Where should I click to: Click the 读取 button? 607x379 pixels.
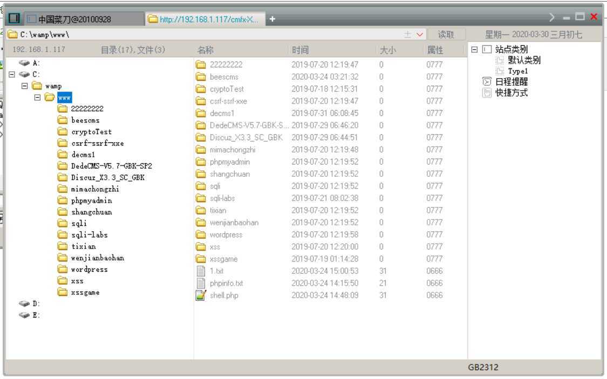tap(446, 35)
